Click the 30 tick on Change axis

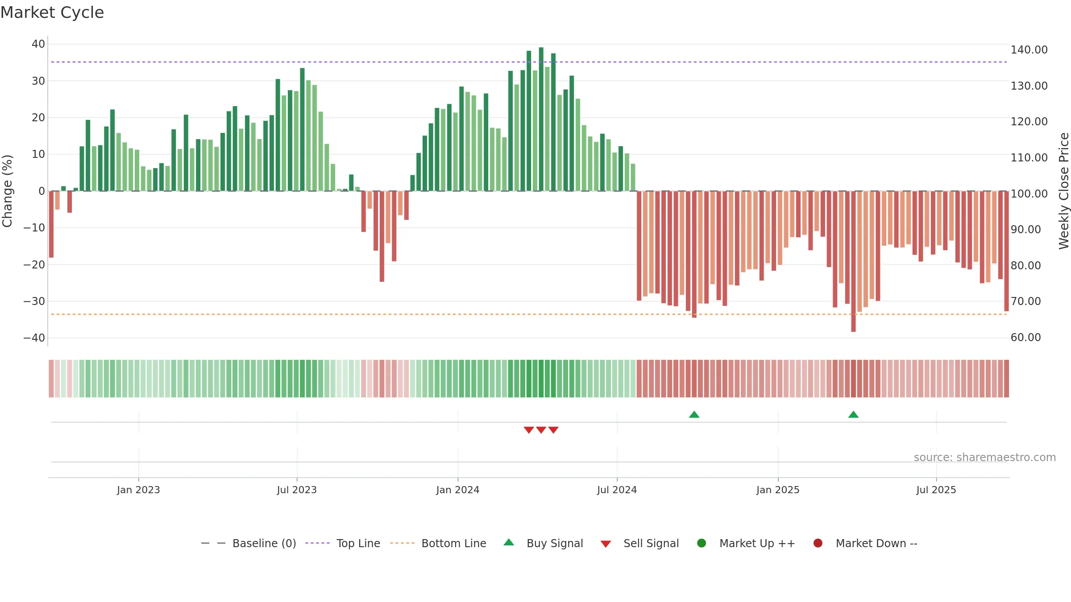[x=38, y=81]
